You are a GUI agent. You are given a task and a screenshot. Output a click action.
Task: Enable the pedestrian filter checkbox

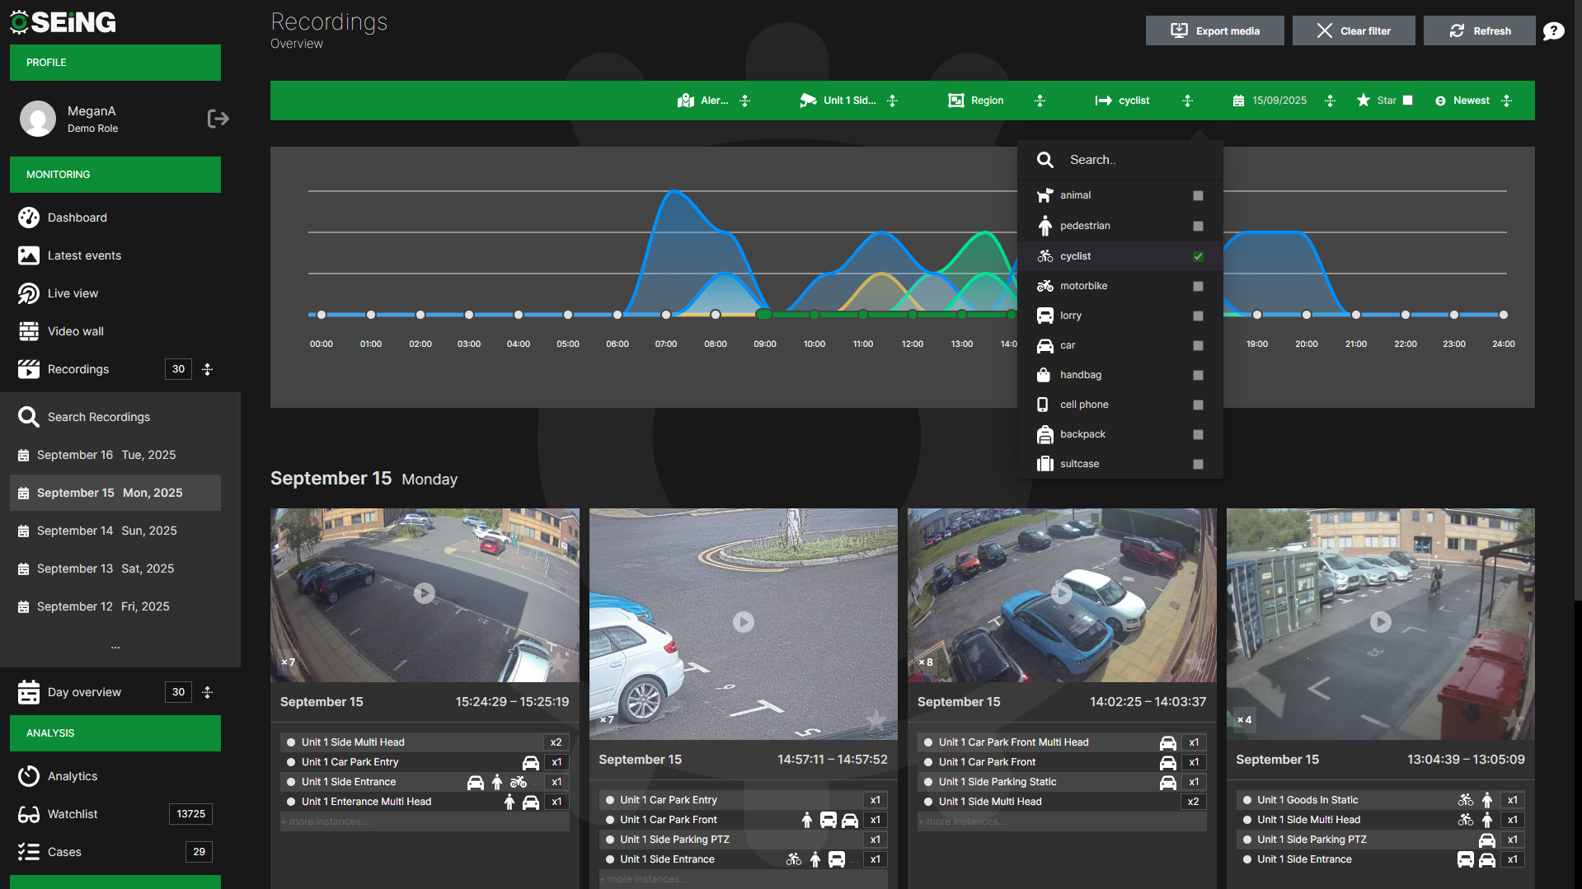point(1199,226)
